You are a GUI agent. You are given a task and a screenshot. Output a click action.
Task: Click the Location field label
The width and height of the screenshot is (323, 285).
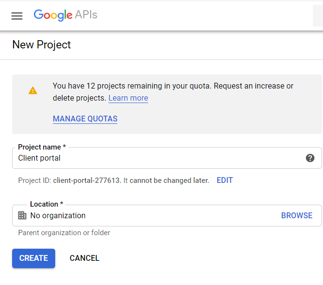(46, 204)
